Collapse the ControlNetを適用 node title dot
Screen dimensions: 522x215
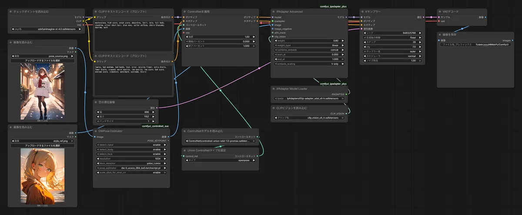(184, 11)
